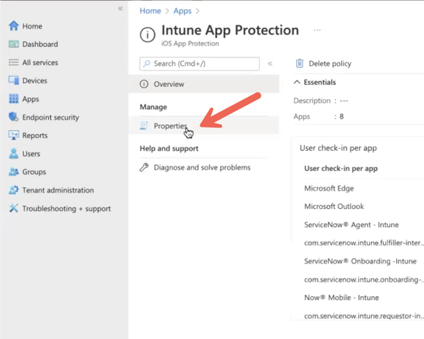Screen dimensions: 424x339
Task: Click the Help and support heading
Action: point(169,148)
